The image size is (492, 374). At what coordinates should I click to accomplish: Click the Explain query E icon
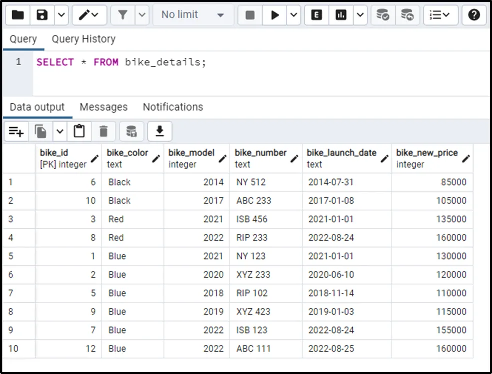(x=317, y=15)
